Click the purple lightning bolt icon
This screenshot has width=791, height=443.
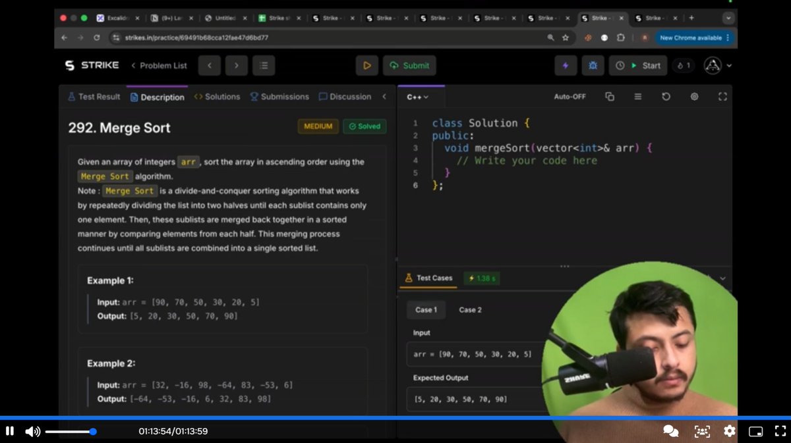565,65
